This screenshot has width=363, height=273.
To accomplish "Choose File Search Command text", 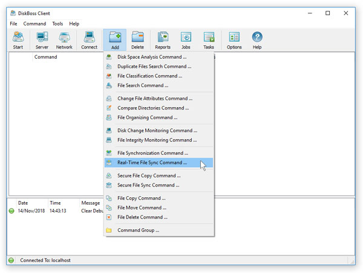I will [143, 85].
